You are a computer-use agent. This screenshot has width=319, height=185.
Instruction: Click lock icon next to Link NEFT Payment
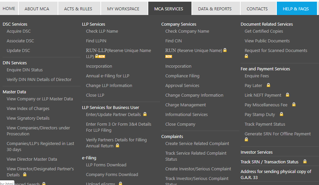point(287,95)
